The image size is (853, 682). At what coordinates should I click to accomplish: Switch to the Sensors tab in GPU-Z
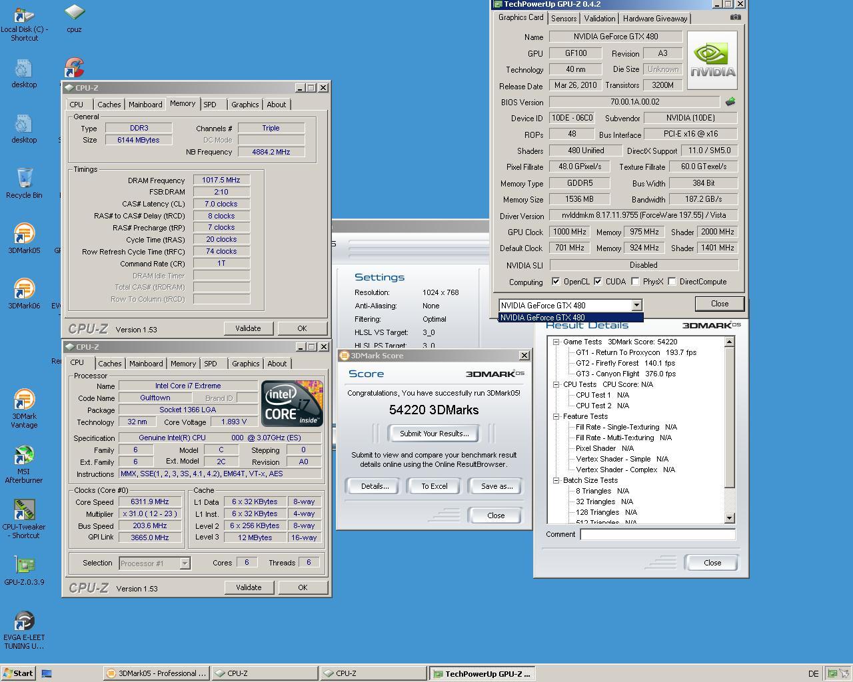564,19
